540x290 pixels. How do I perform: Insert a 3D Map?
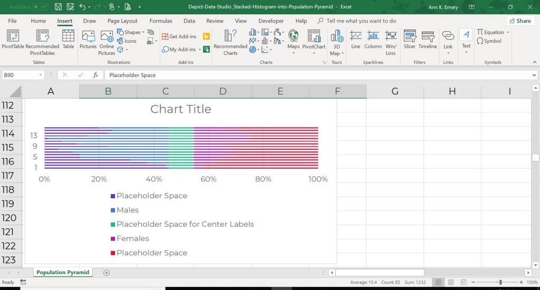[x=336, y=42]
